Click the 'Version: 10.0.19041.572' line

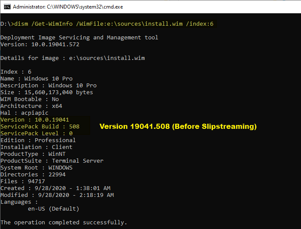40,45
